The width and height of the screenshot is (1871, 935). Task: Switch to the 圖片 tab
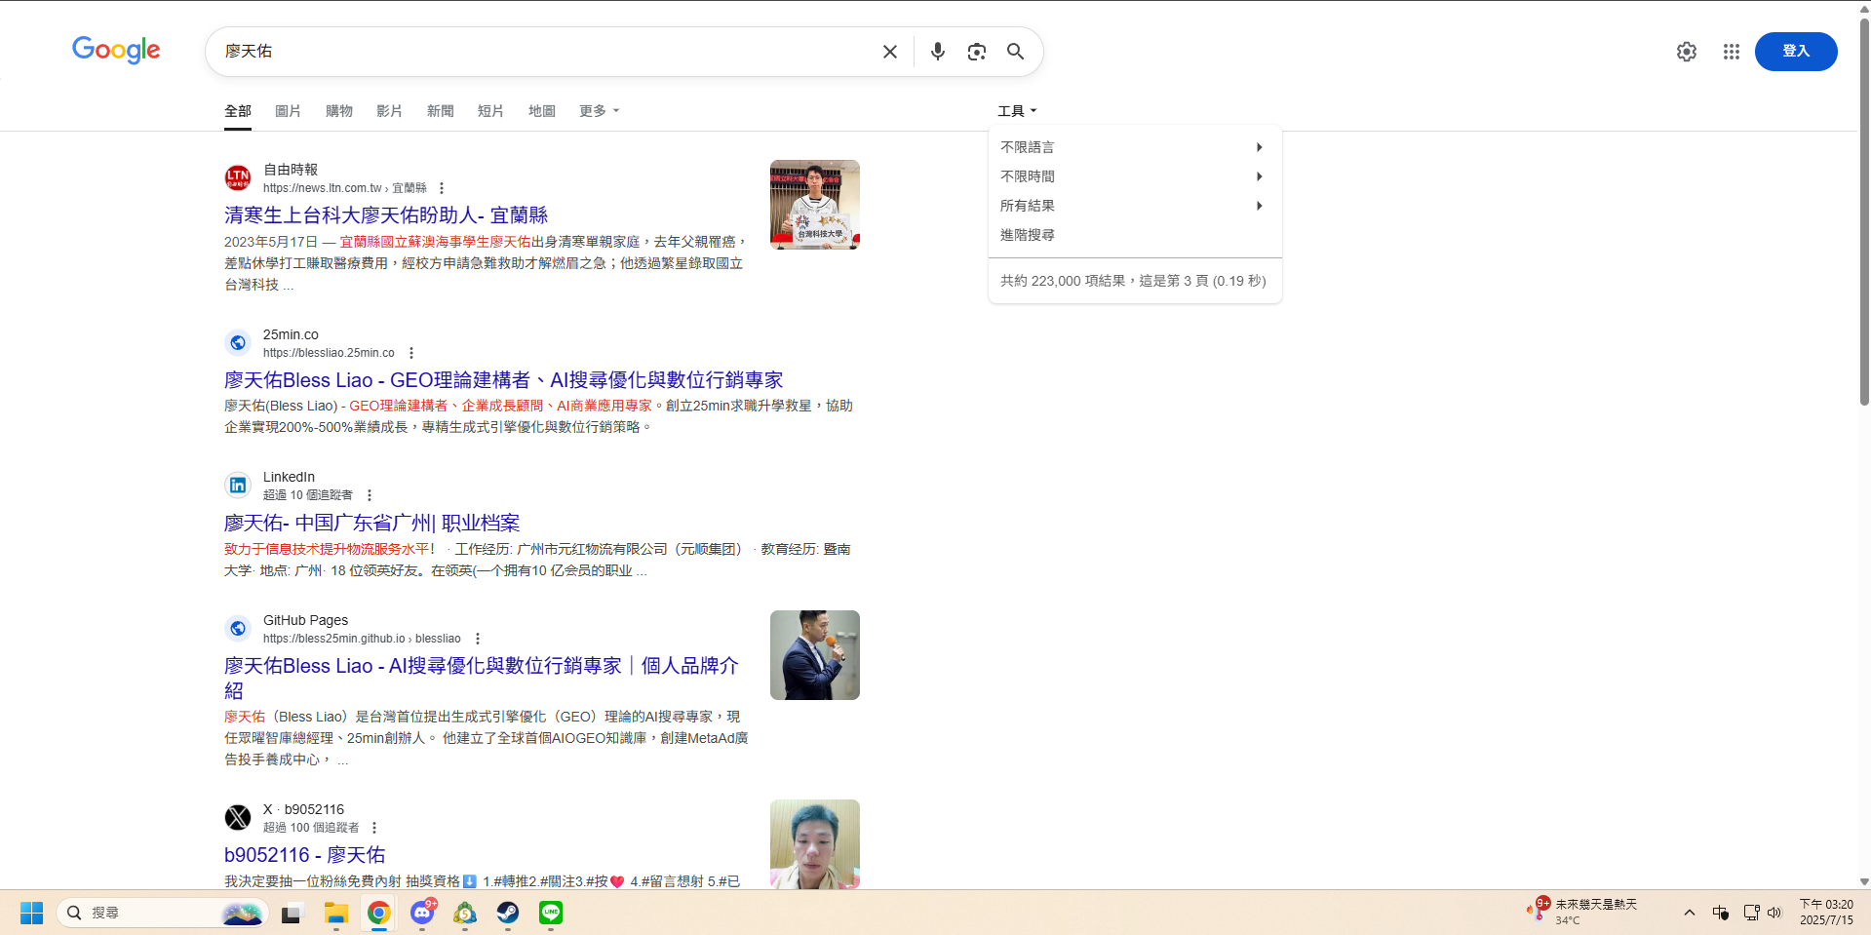tap(288, 111)
